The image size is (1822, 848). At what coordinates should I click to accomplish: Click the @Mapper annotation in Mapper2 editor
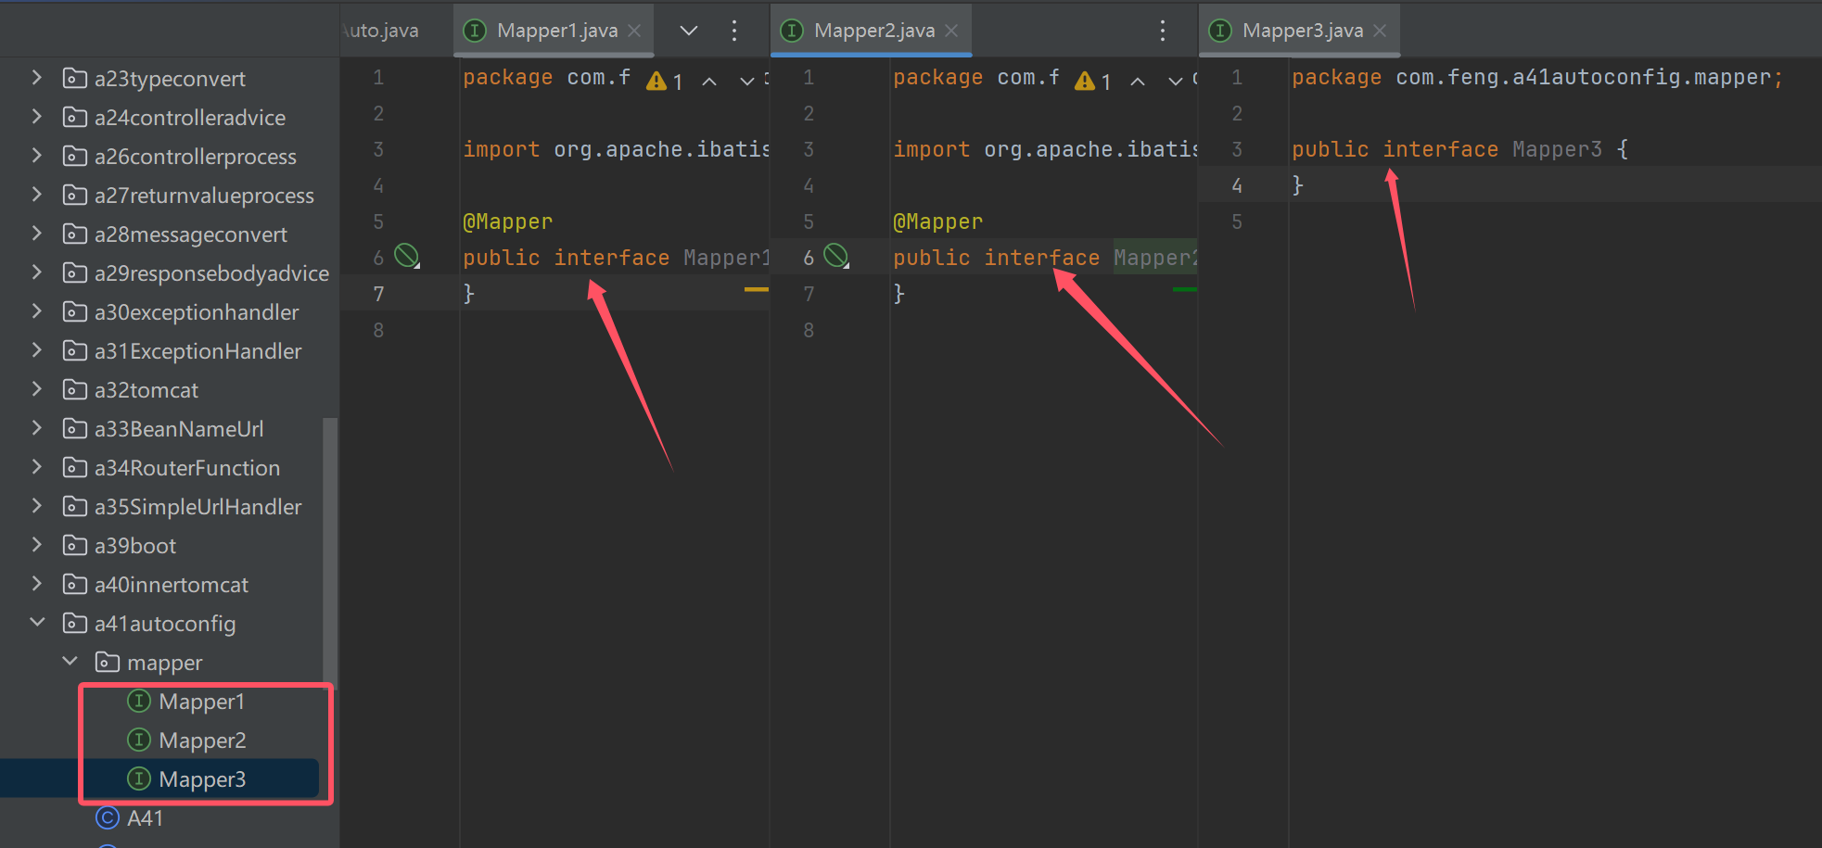[x=937, y=221]
